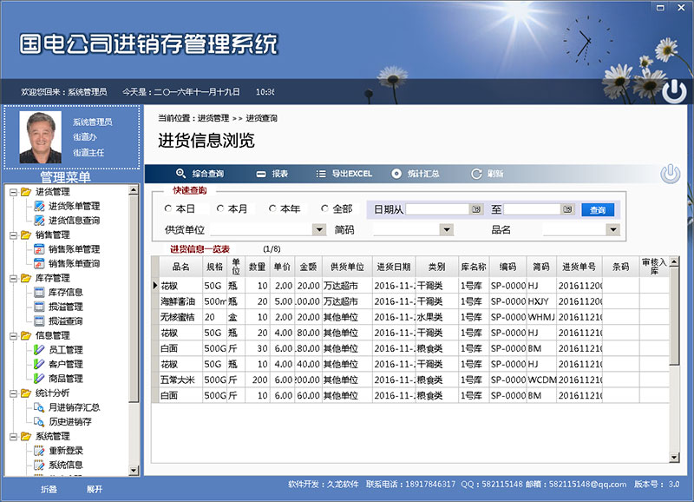Open 统计汇总 statistics icon

(396, 174)
